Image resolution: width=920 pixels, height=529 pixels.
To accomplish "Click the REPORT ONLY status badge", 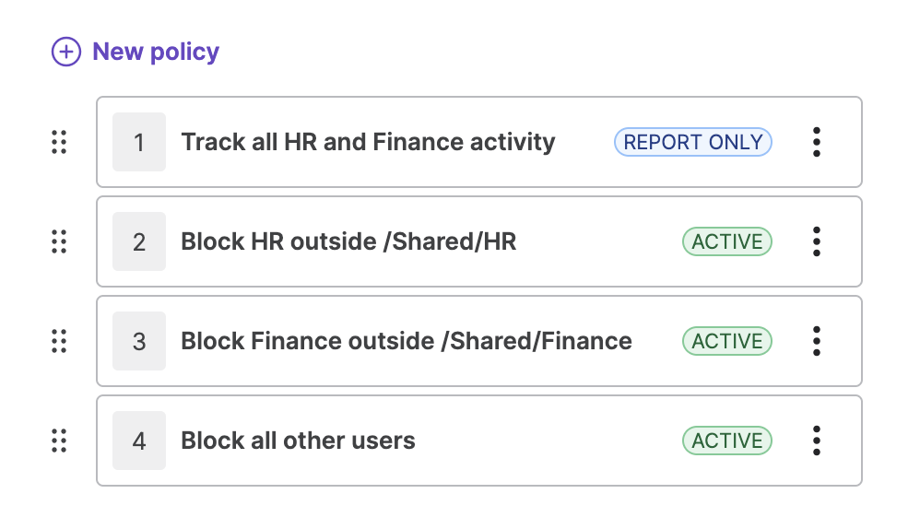I will tap(693, 142).
